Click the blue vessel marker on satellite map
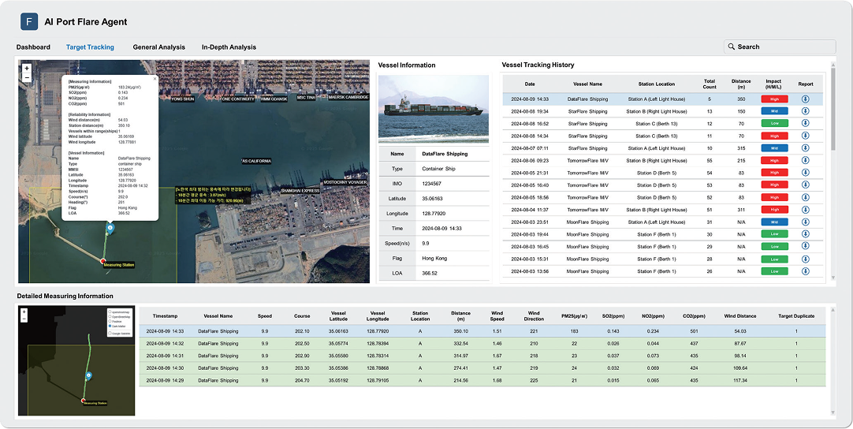Image resolution: width=853 pixels, height=429 pixels. point(110,228)
